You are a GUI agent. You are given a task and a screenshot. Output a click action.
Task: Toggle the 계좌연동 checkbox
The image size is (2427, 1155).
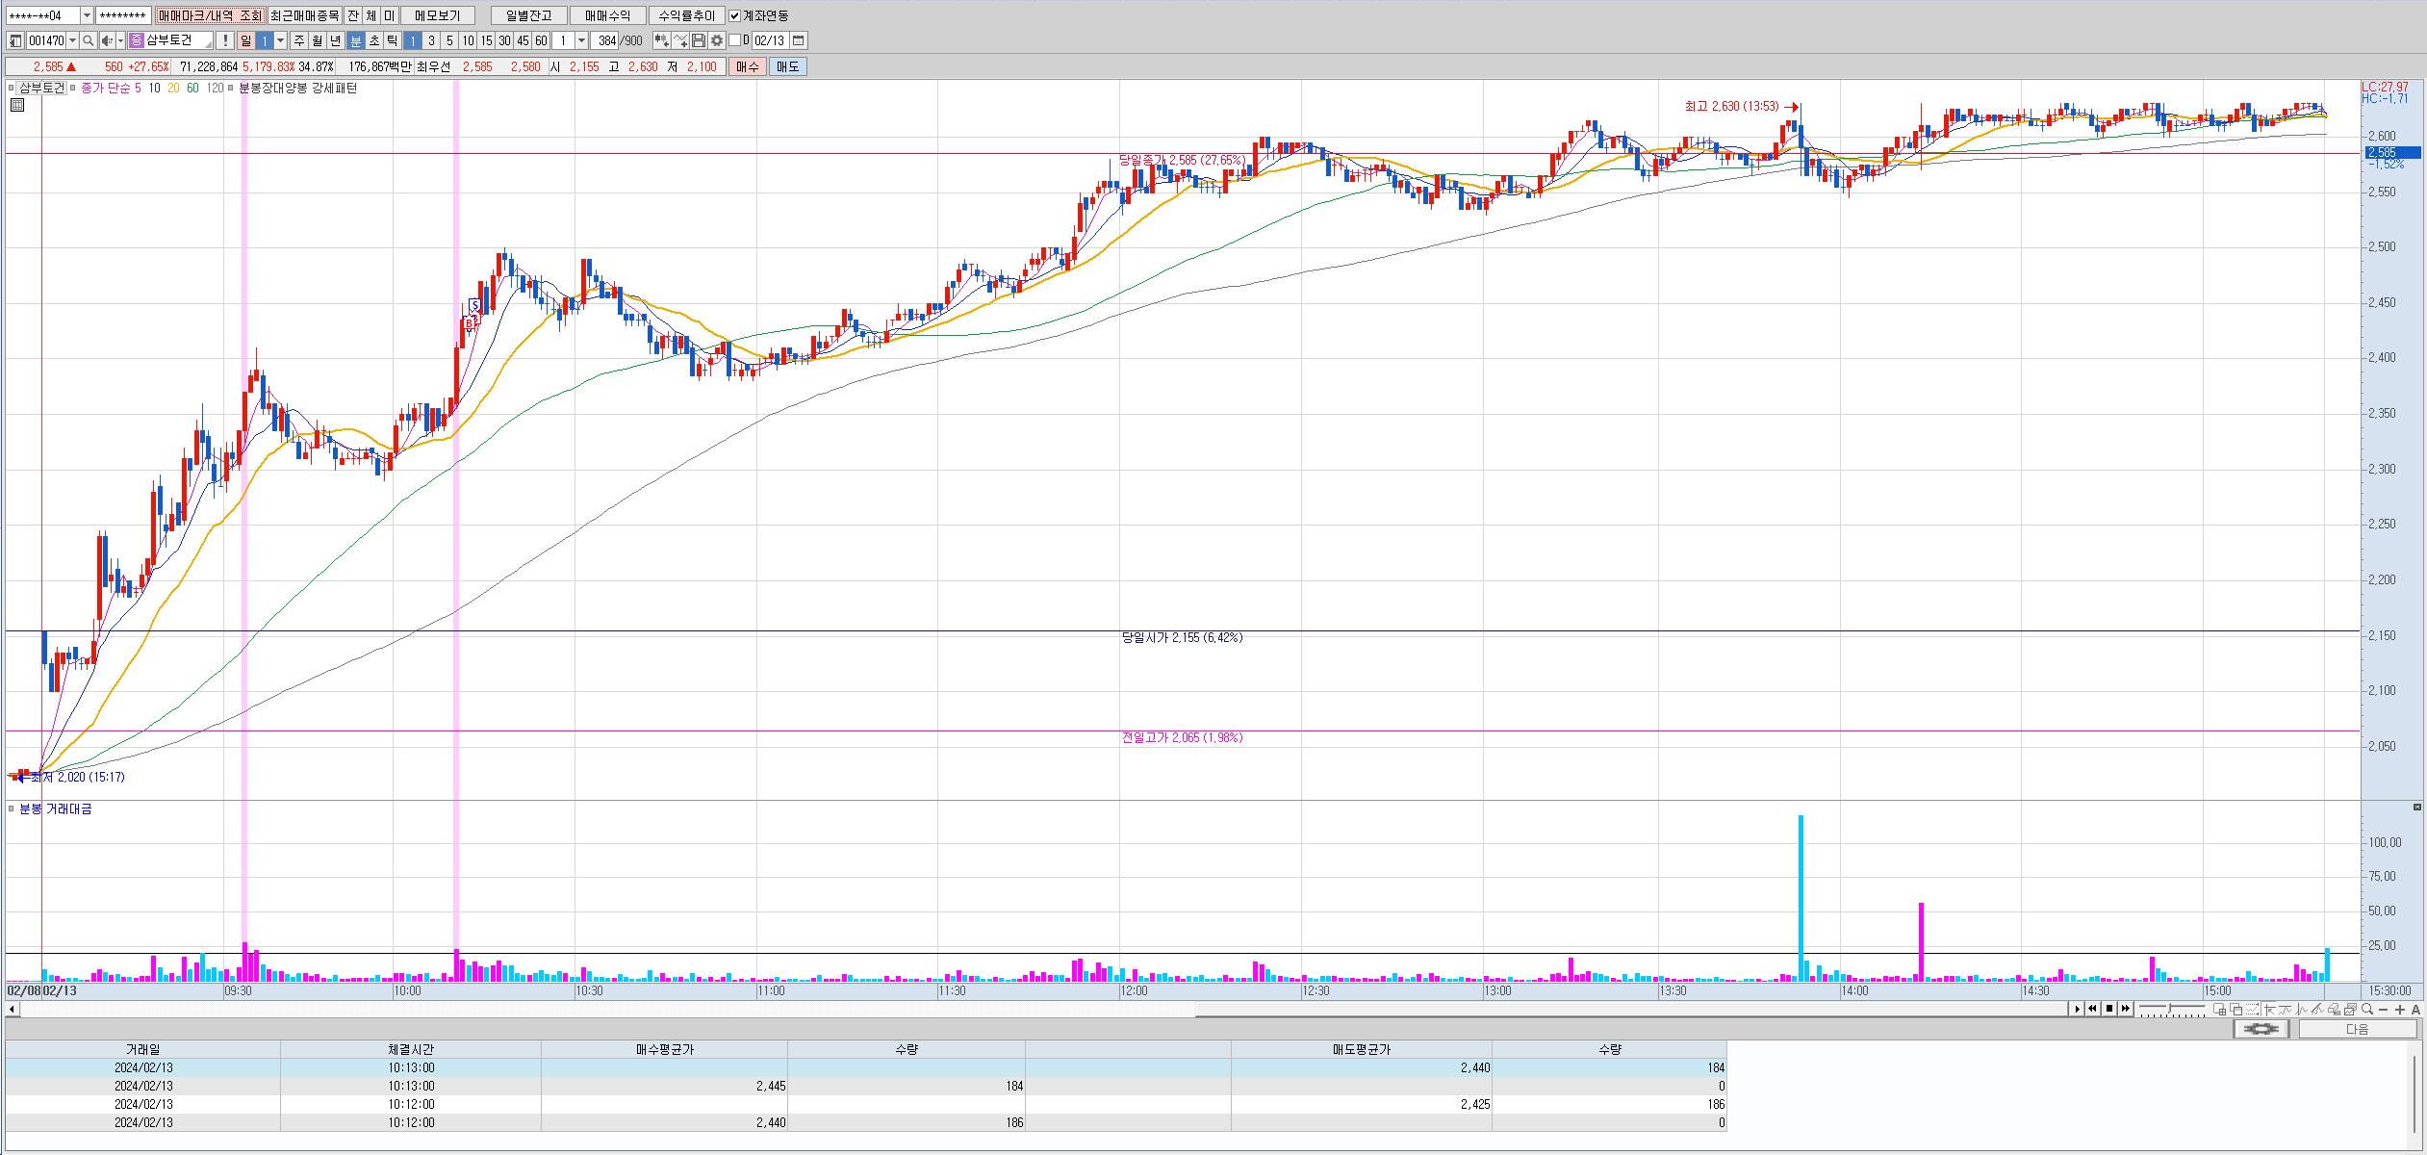pos(735,15)
